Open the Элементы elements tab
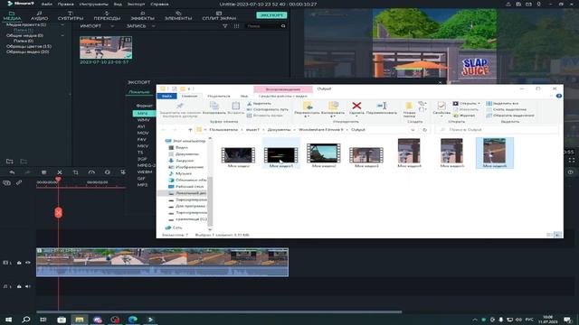Screen dimensions: 579x325 pos(178,15)
